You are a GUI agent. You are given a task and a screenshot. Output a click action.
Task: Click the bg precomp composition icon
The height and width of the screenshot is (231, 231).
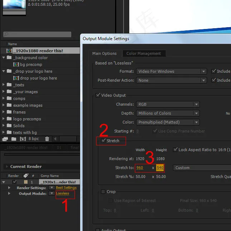16,64
